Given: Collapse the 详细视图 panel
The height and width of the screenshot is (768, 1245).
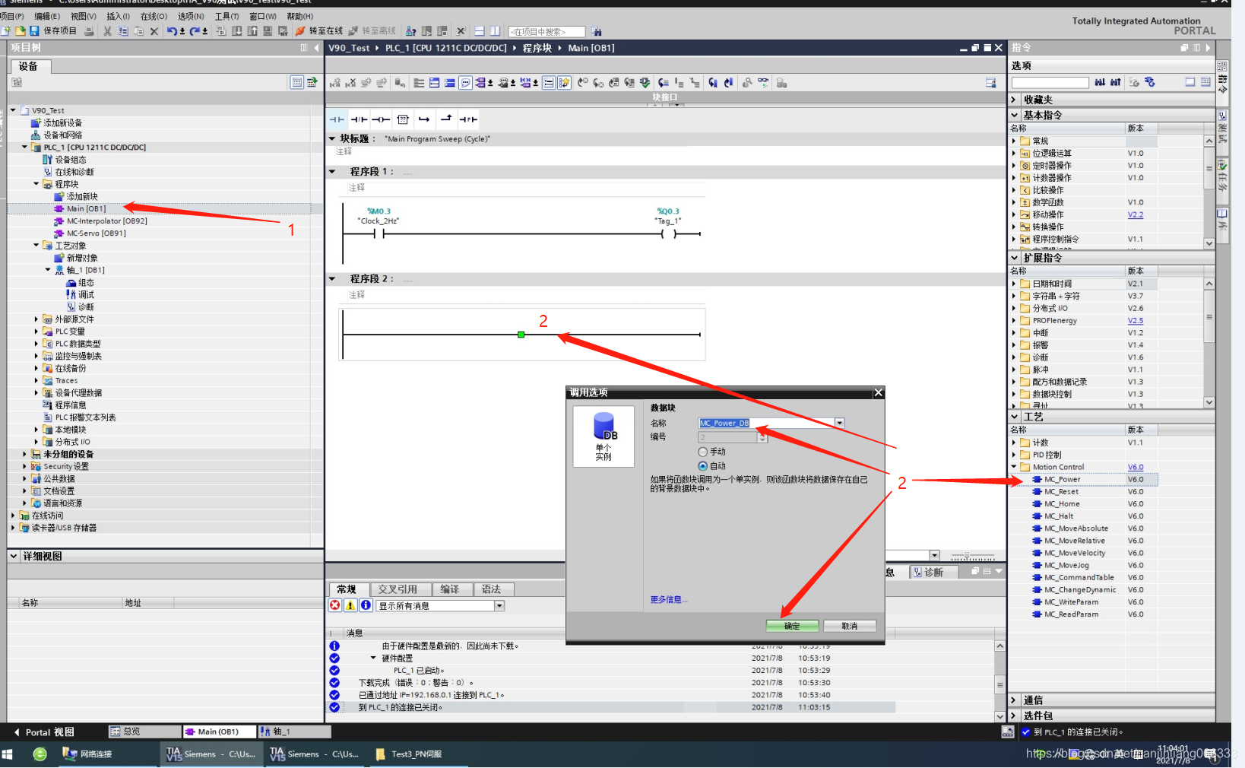Looking at the screenshot, I should point(14,556).
